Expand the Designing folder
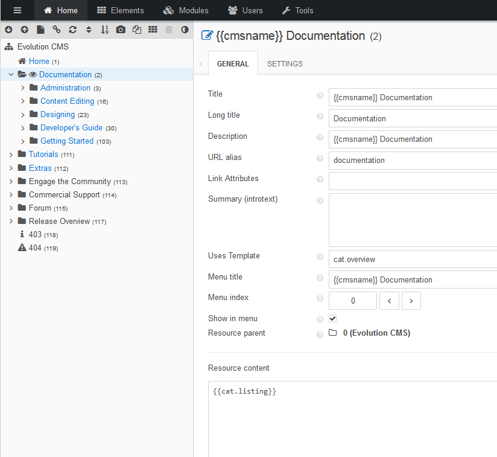Screen dimensions: 497x457 [22, 115]
